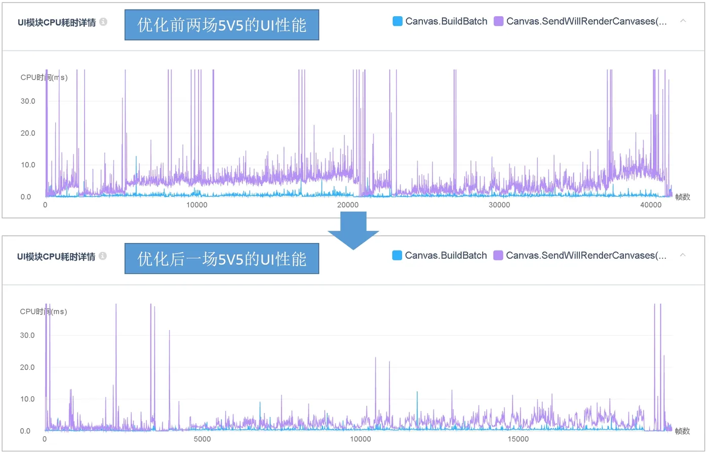Click the 15000 x-axis label in the bottom chart
The height and width of the screenshot is (455, 709).
click(x=518, y=439)
